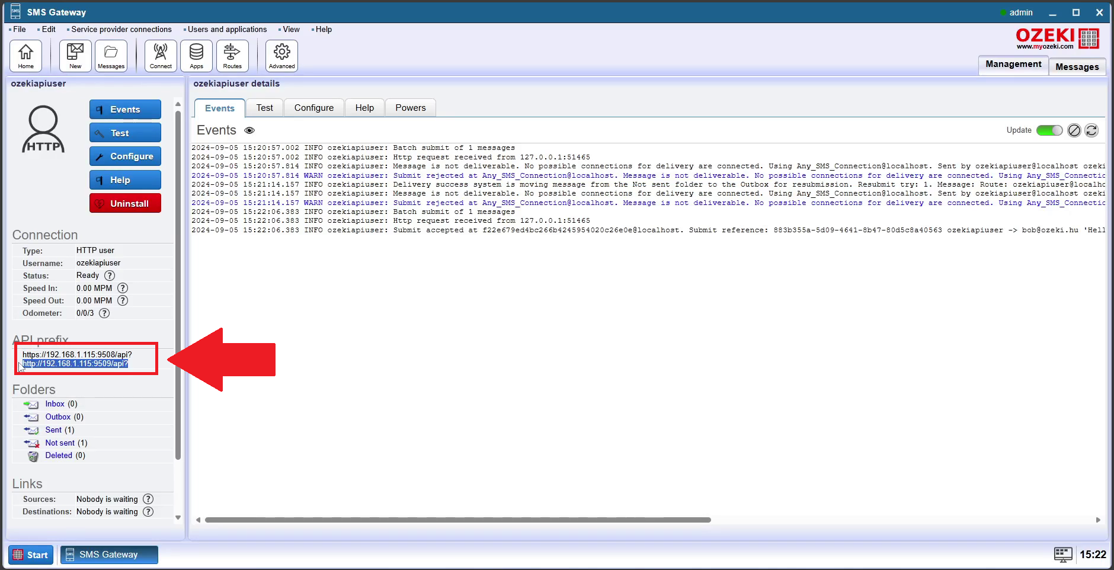Click the refresh events icon
This screenshot has width=1114, height=570.
[x=1091, y=130]
